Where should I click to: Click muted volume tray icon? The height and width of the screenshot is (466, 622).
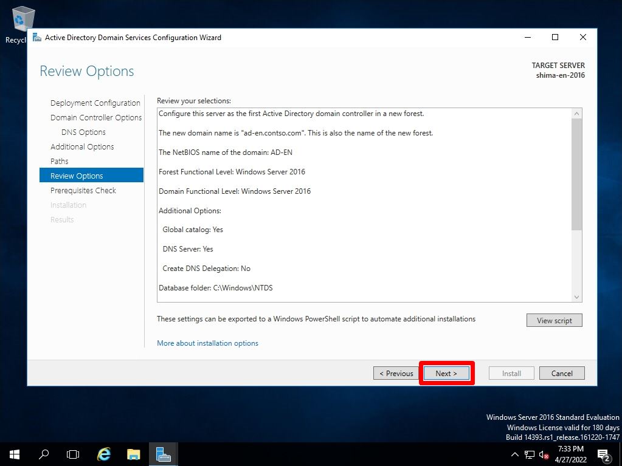click(544, 455)
